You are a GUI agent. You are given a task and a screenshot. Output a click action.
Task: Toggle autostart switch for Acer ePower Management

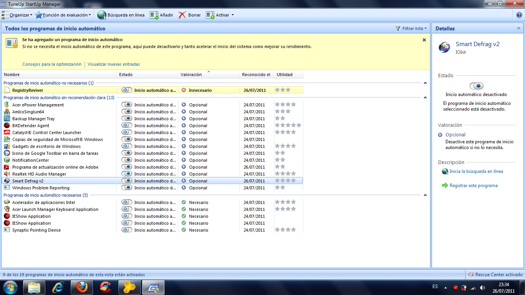pyautogui.click(x=127, y=104)
